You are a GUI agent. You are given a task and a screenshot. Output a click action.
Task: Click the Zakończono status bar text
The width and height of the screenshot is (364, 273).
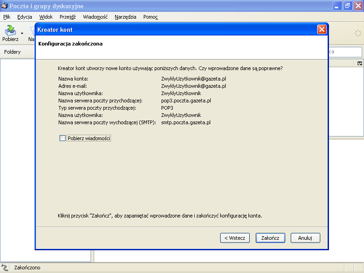tap(27, 268)
